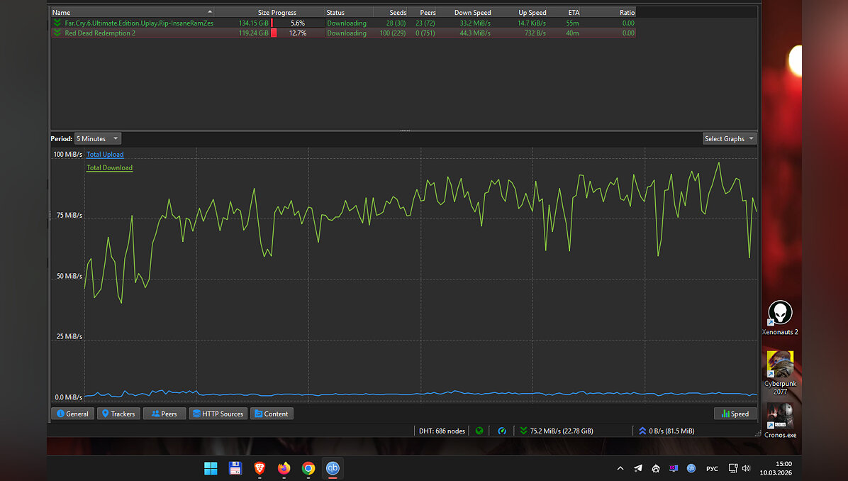Screen dimensions: 848x481
Task: Click the 75.2 MiB/s (22.78 GiB) status text
Action: point(562,431)
